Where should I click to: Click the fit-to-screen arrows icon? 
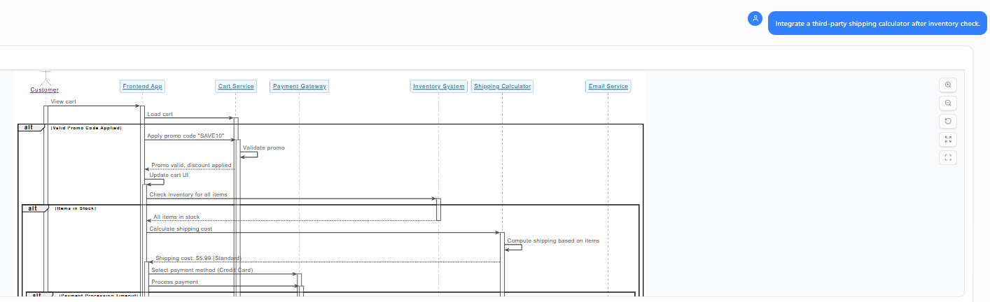tap(948, 139)
